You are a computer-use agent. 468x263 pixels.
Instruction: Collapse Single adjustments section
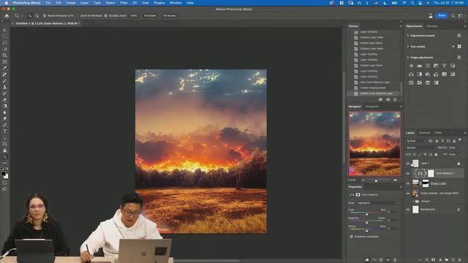[x=408, y=58]
